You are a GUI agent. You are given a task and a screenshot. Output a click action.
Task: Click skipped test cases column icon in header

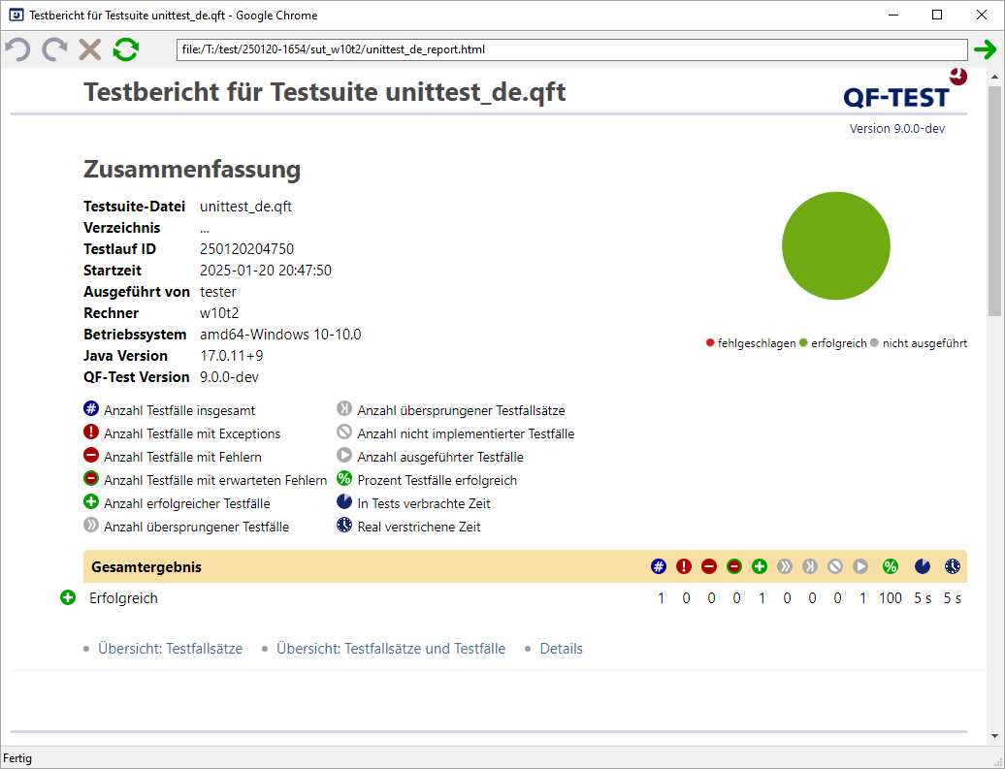(x=785, y=566)
